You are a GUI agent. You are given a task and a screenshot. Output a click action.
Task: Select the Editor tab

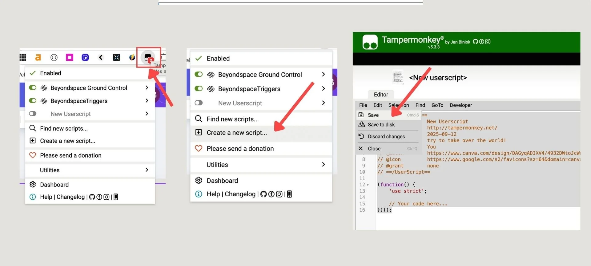[x=381, y=95]
